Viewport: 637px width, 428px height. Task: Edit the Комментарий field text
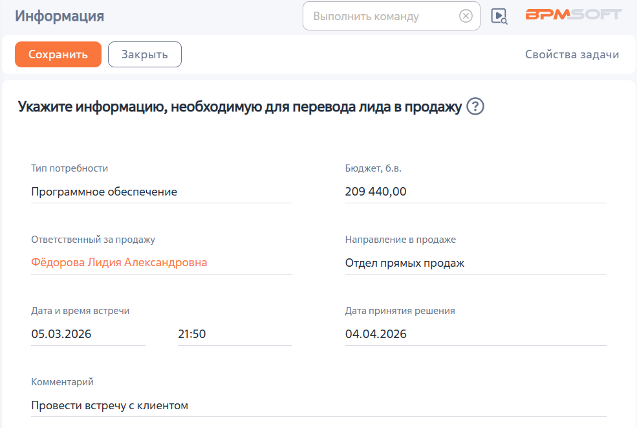click(318, 405)
